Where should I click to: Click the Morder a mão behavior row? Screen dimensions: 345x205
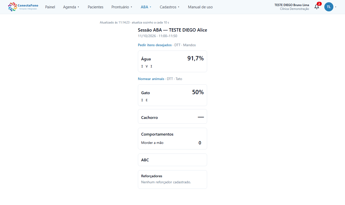click(x=173, y=143)
